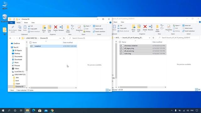Screen dimensions: 201x113
Task: Click Invert selection in brunch window
Action: click(188, 31)
